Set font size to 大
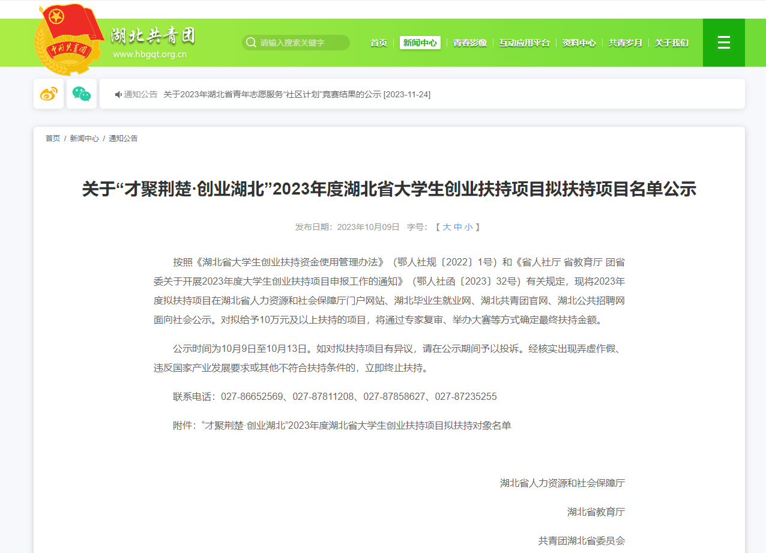Image resolution: width=766 pixels, height=553 pixels. 447,227
